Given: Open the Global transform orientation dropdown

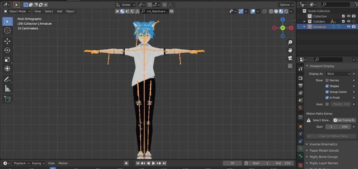Looking at the screenshot, I should coord(126,5).
